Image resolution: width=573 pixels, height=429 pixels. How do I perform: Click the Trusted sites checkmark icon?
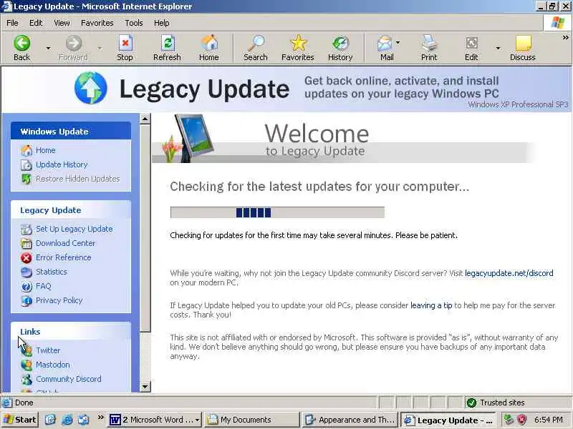[x=471, y=403]
